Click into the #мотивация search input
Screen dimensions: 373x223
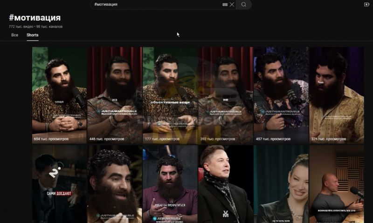coord(157,5)
